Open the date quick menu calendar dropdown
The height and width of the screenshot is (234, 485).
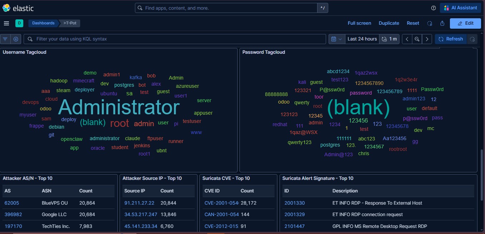337,39
